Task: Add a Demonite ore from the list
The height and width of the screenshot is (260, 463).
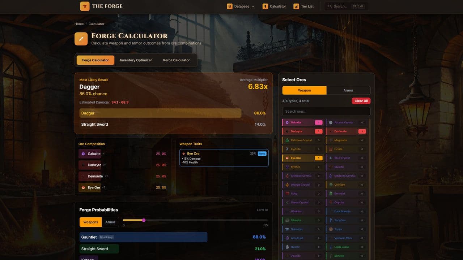Action: [x=341, y=131]
